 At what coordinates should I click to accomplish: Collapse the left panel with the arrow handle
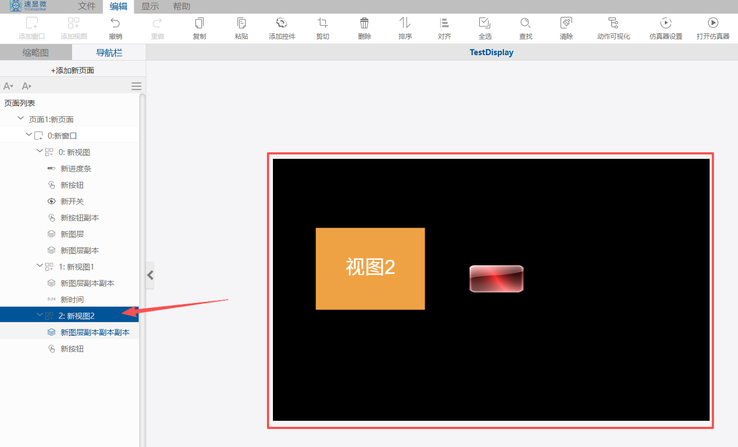(151, 275)
